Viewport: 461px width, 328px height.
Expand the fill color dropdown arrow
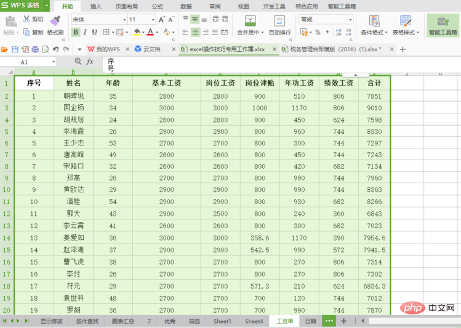point(143,32)
